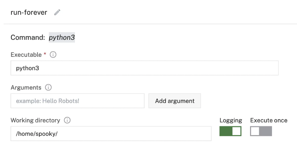This screenshot has height=146, width=297.
Task: Click the run-forever process title
Action: tap(29, 12)
